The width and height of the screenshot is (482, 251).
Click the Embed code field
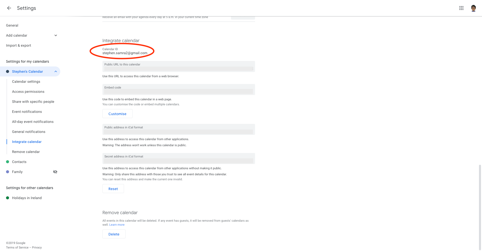(178, 90)
